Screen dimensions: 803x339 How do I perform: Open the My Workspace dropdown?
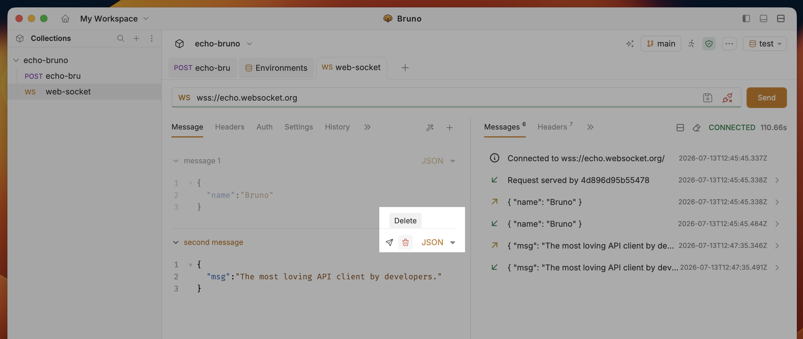coord(114,19)
